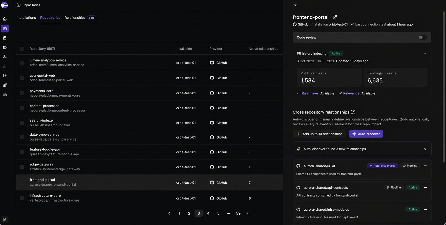Click the app logo in top-left
Viewport: 446px width, 225px height.
tap(5, 5)
